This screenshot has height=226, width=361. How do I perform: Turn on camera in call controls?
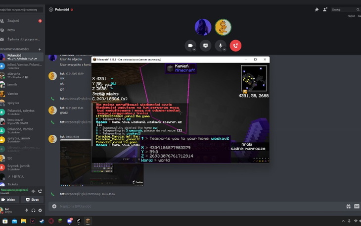click(x=189, y=46)
